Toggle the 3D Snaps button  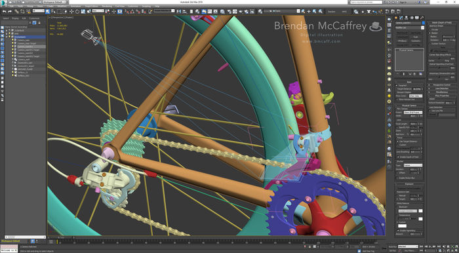126,11
